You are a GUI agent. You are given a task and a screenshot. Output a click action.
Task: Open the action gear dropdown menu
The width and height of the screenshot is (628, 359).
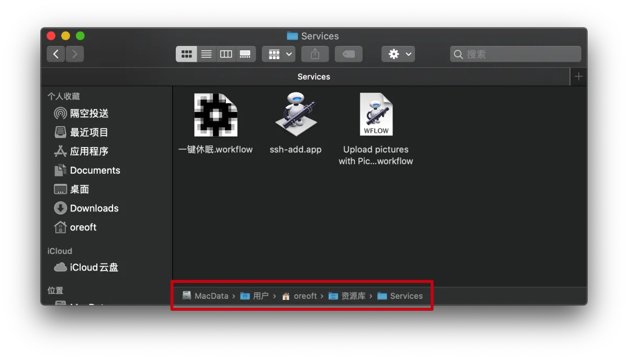pyautogui.click(x=398, y=53)
